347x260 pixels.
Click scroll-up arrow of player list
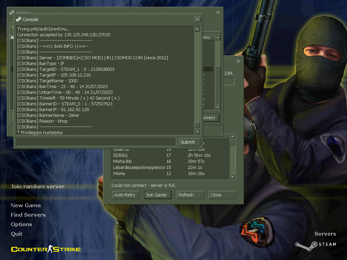coord(232,136)
